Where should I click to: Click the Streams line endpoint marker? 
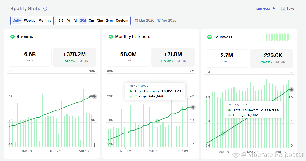[94, 96]
